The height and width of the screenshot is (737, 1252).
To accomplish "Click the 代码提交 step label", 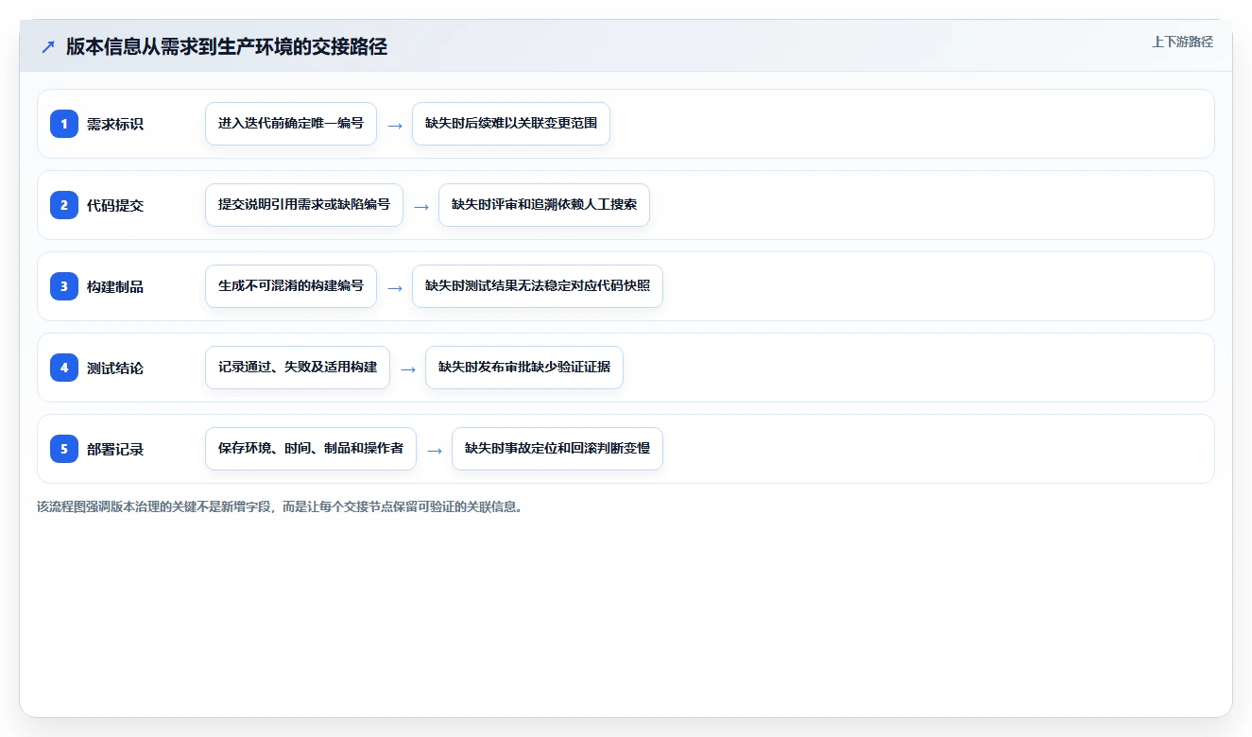I will 115,205.
